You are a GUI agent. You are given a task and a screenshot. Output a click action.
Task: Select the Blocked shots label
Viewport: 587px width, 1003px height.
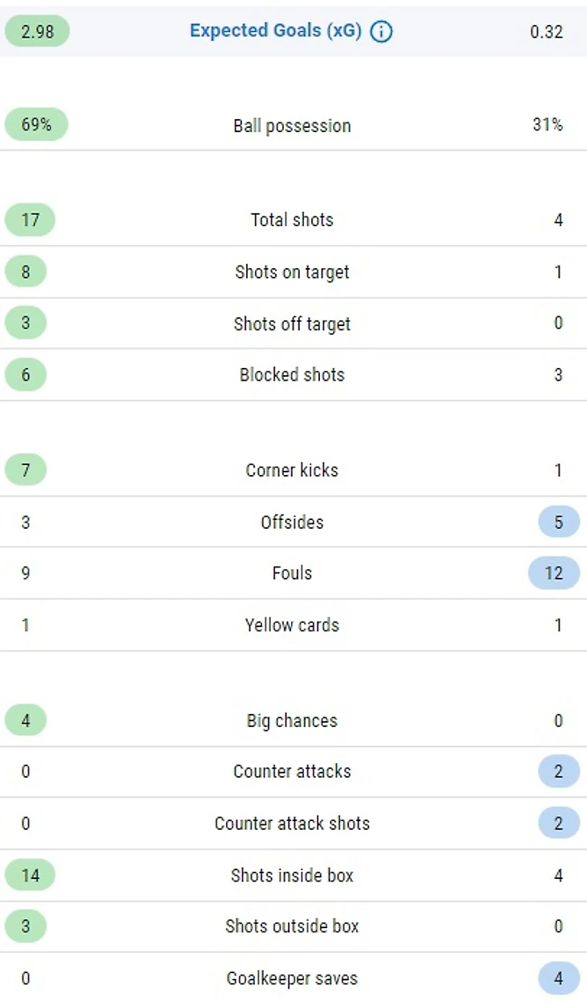pyautogui.click(x=292, y=374)
